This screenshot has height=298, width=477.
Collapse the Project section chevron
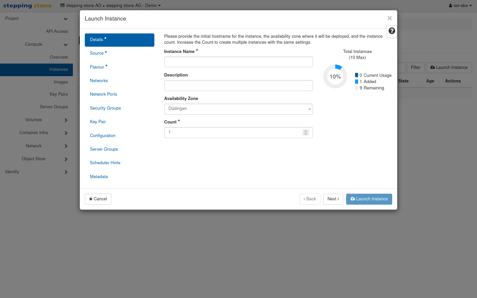point(66,19)
